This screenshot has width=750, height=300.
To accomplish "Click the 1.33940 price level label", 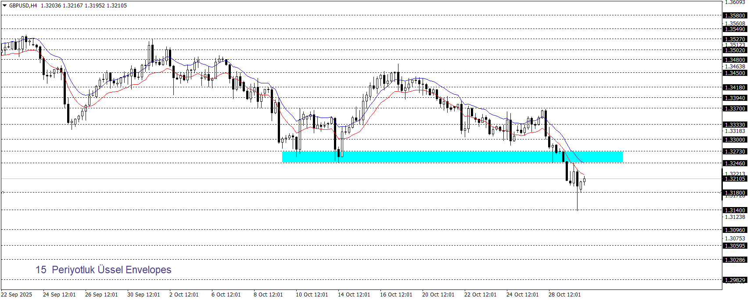I will tap(735, 98).
